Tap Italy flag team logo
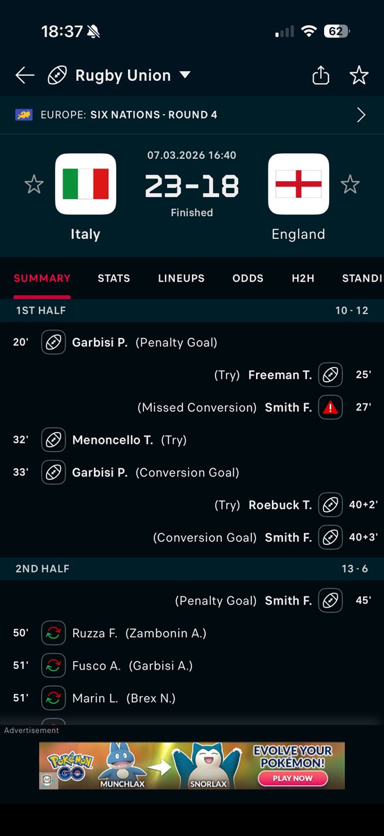This screenshot has width=384, height=836. pos(86,184)
